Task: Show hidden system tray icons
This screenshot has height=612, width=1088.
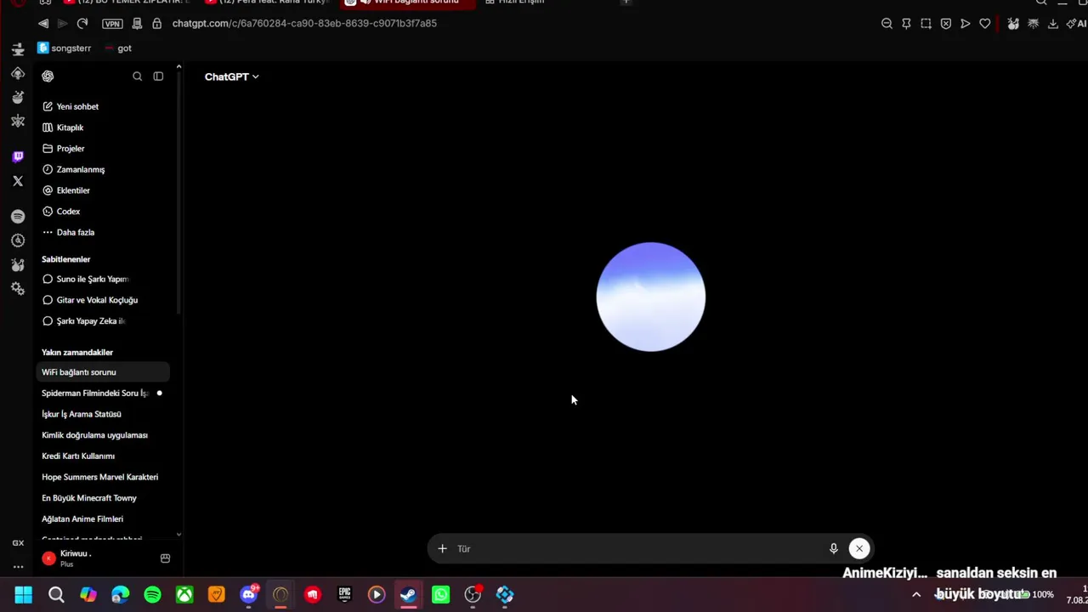Action: click(916, 595)
